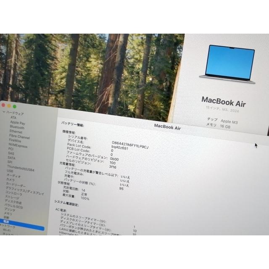Click the Apple M3 chip value

[x=229, y=121]
